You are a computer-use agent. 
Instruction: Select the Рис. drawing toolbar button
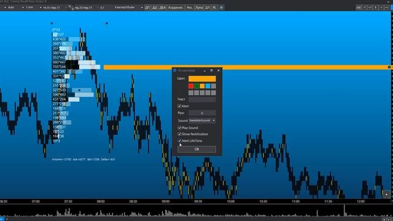[x=190, y=7]
